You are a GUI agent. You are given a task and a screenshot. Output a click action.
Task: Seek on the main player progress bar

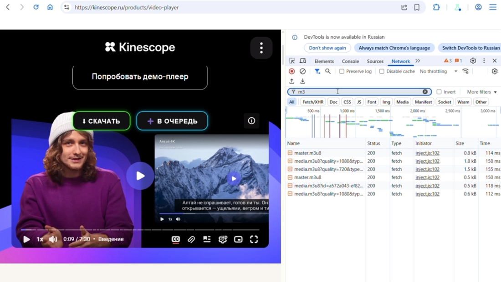pos(140,230)
